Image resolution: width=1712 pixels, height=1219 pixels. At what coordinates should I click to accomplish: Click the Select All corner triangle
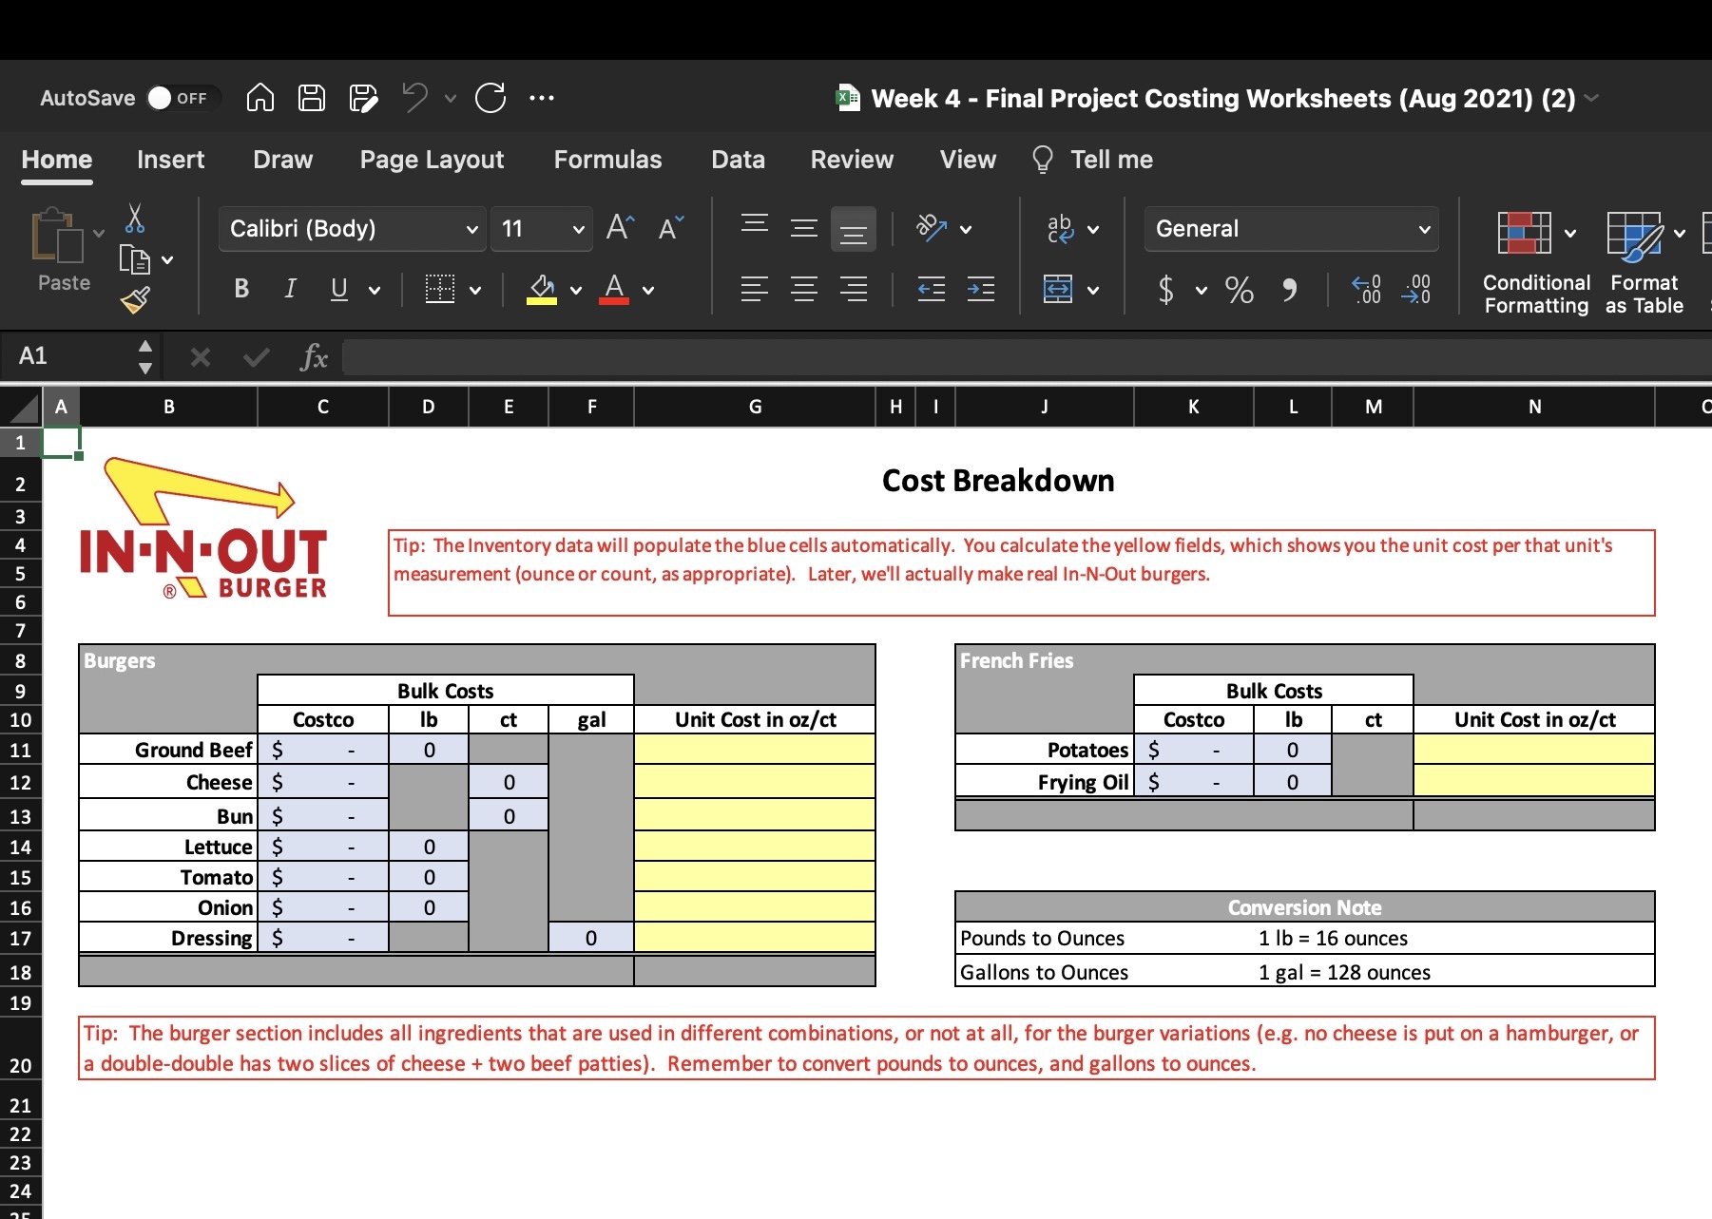coord(23,408)
